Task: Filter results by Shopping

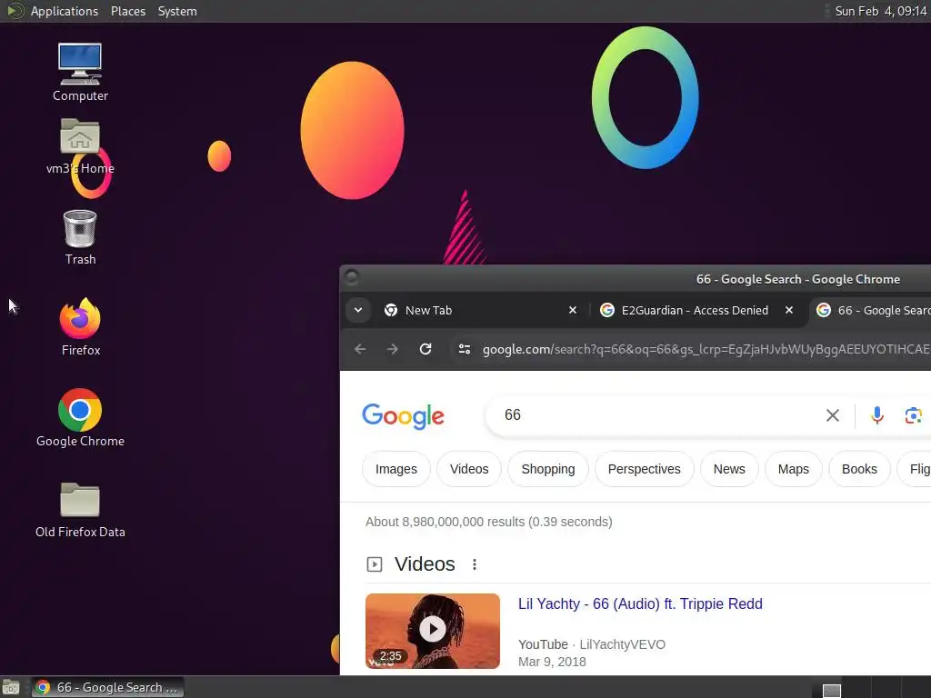Action: click(x=548, y=469)
